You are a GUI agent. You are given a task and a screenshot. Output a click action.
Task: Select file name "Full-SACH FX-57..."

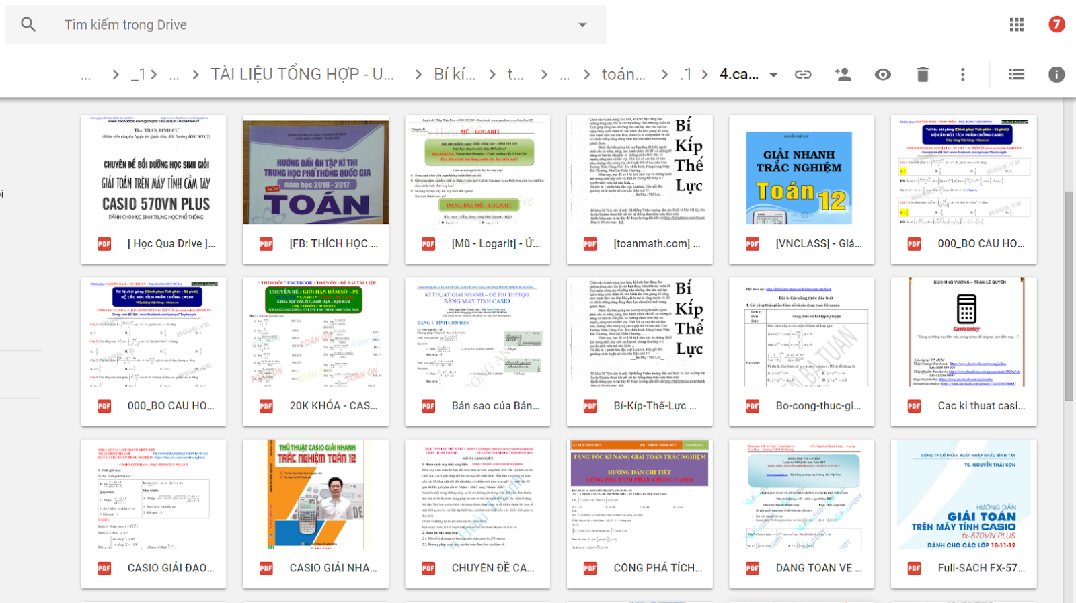coord(982,569)
